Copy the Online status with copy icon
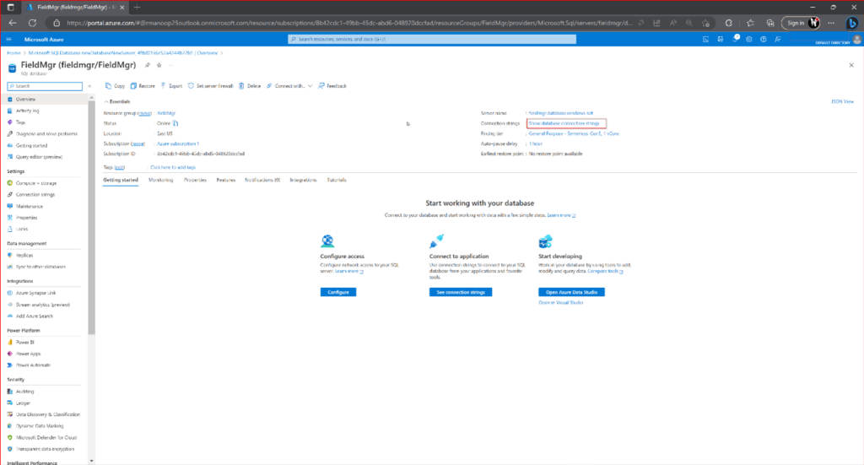The height and width of the screenshot is (465, 864). pyautogui.click(x=175, y=123)
